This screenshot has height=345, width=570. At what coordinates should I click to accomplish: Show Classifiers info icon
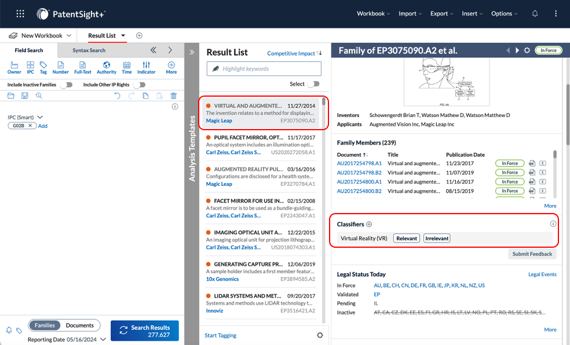553,224
